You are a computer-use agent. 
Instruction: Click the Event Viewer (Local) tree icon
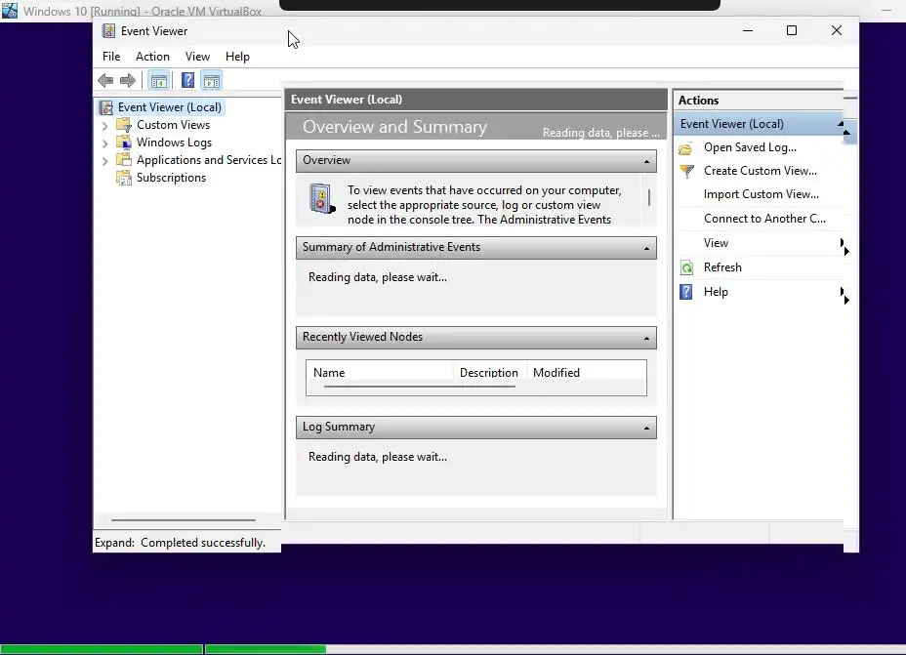(x=105, y=107)
